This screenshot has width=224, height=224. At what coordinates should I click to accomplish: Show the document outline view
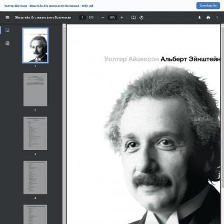coord(7,43)
